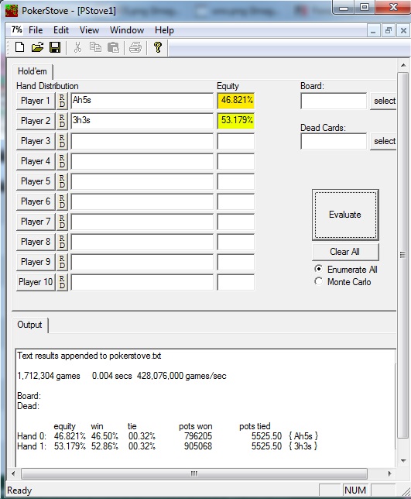Click the Copy toolbar icon
Screen dimensions: 411x499
click(x=95, y=47)
